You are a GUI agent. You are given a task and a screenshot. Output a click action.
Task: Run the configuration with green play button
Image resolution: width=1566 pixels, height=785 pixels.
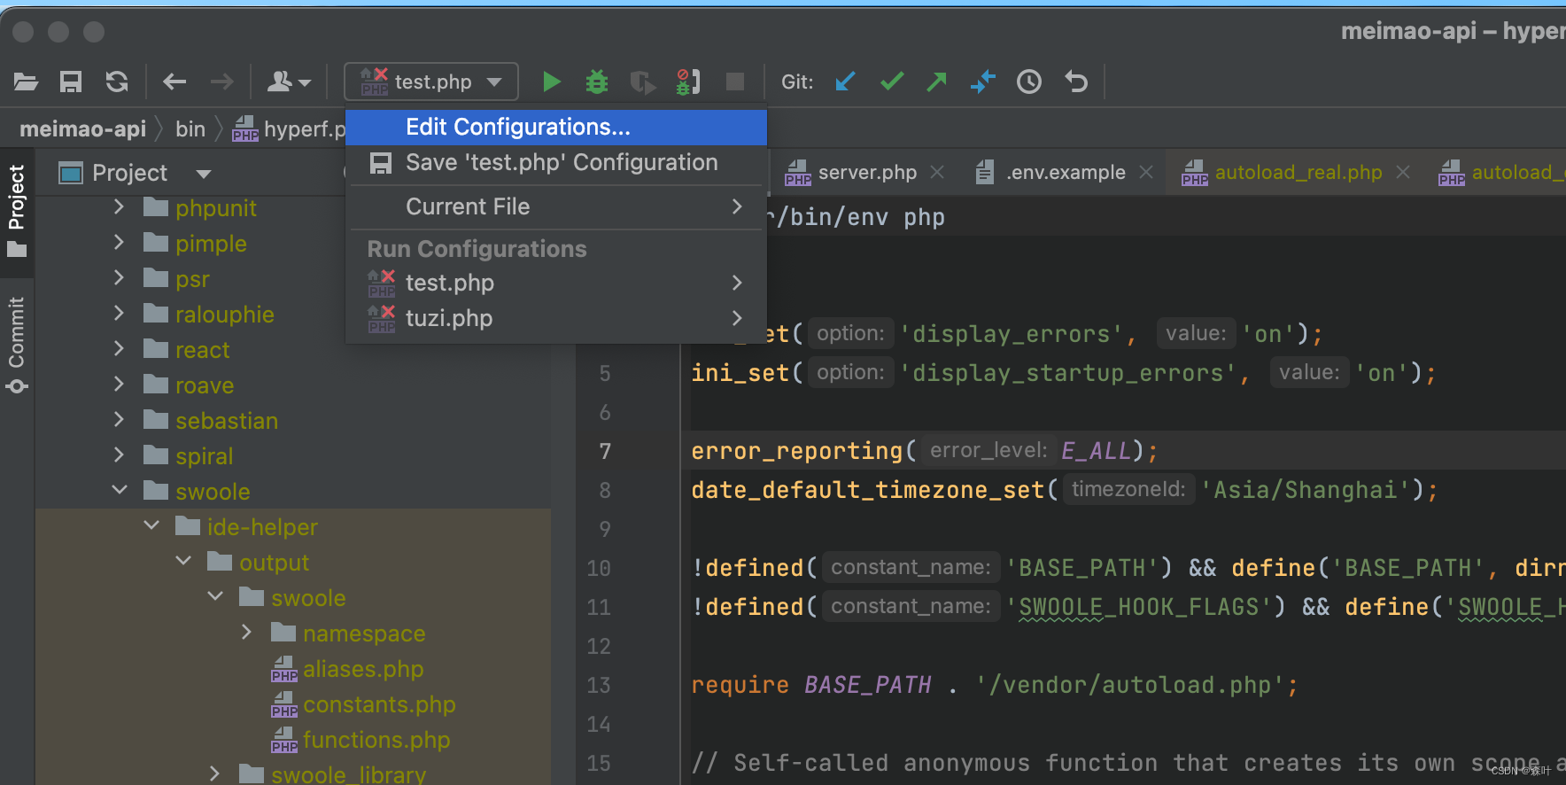pos(551,82)
